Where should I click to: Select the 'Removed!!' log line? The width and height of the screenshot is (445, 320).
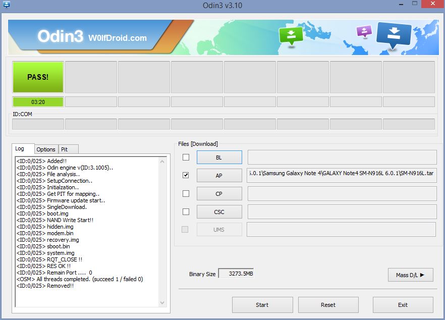coord(45,285)
